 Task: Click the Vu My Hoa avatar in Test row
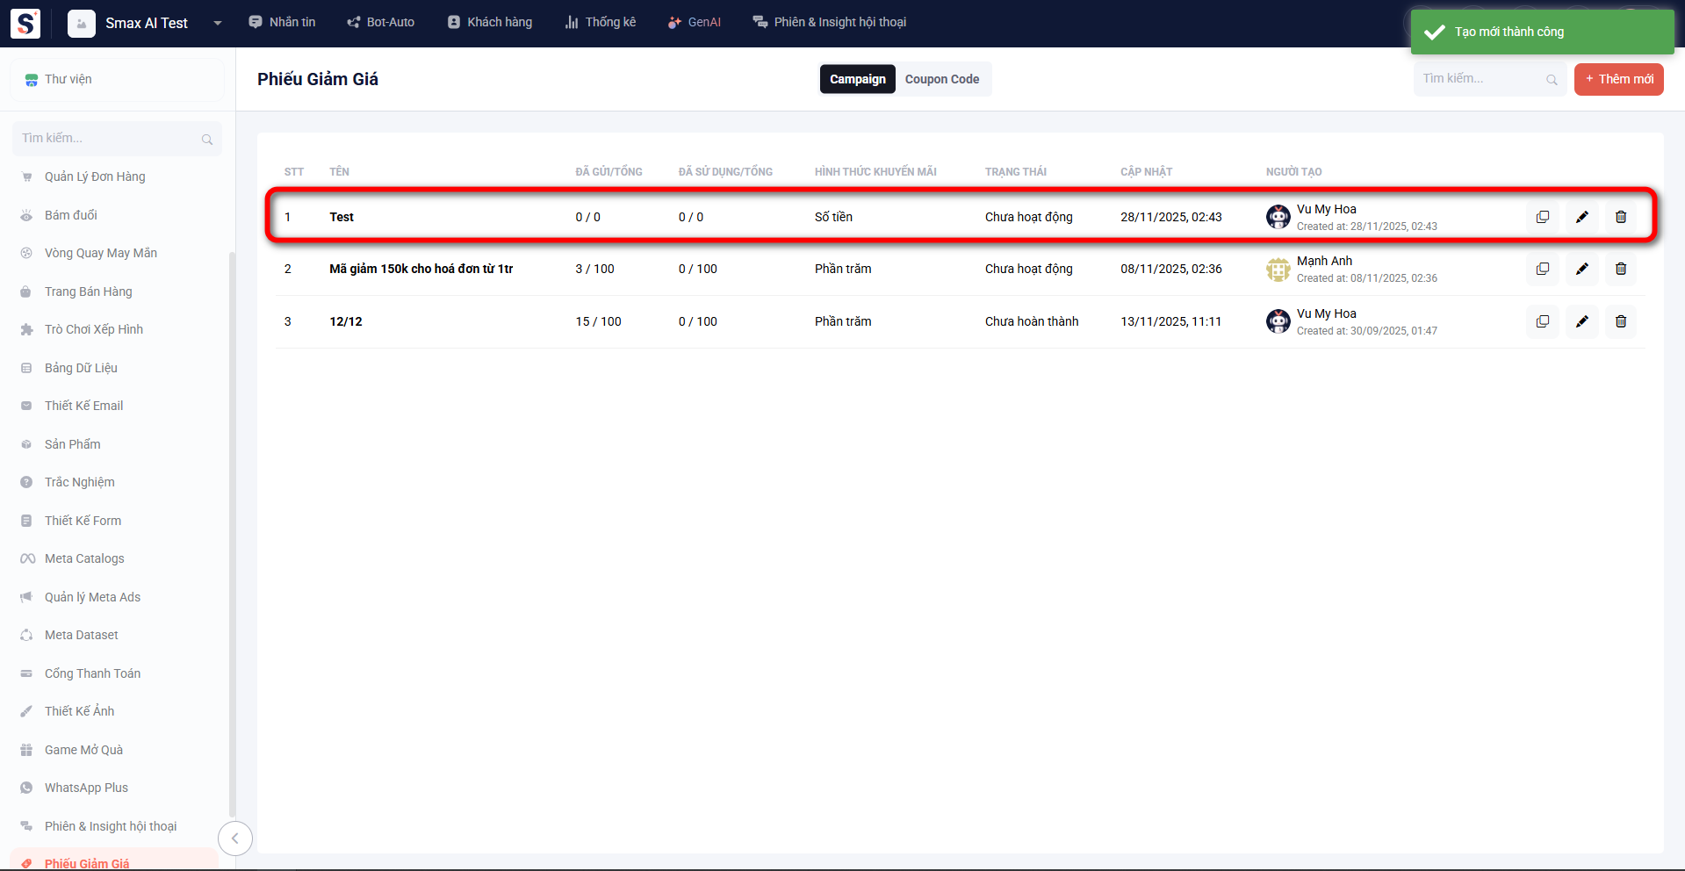click(x=1278, y=217)
